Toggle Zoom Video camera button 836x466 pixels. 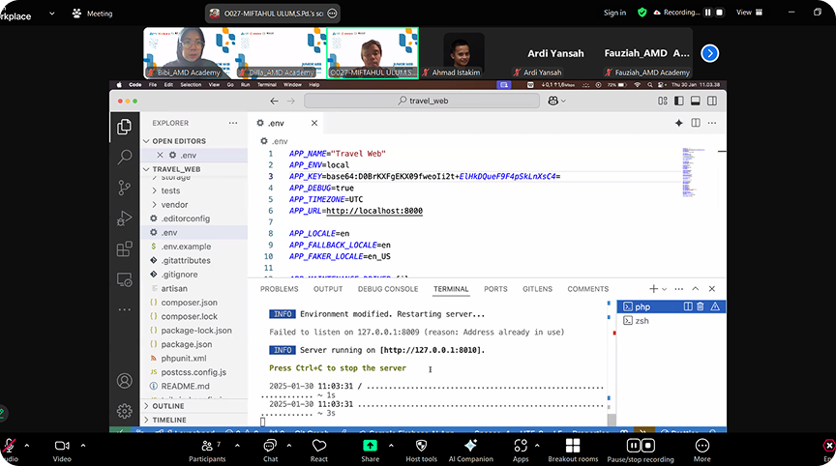tap(62, 451)
